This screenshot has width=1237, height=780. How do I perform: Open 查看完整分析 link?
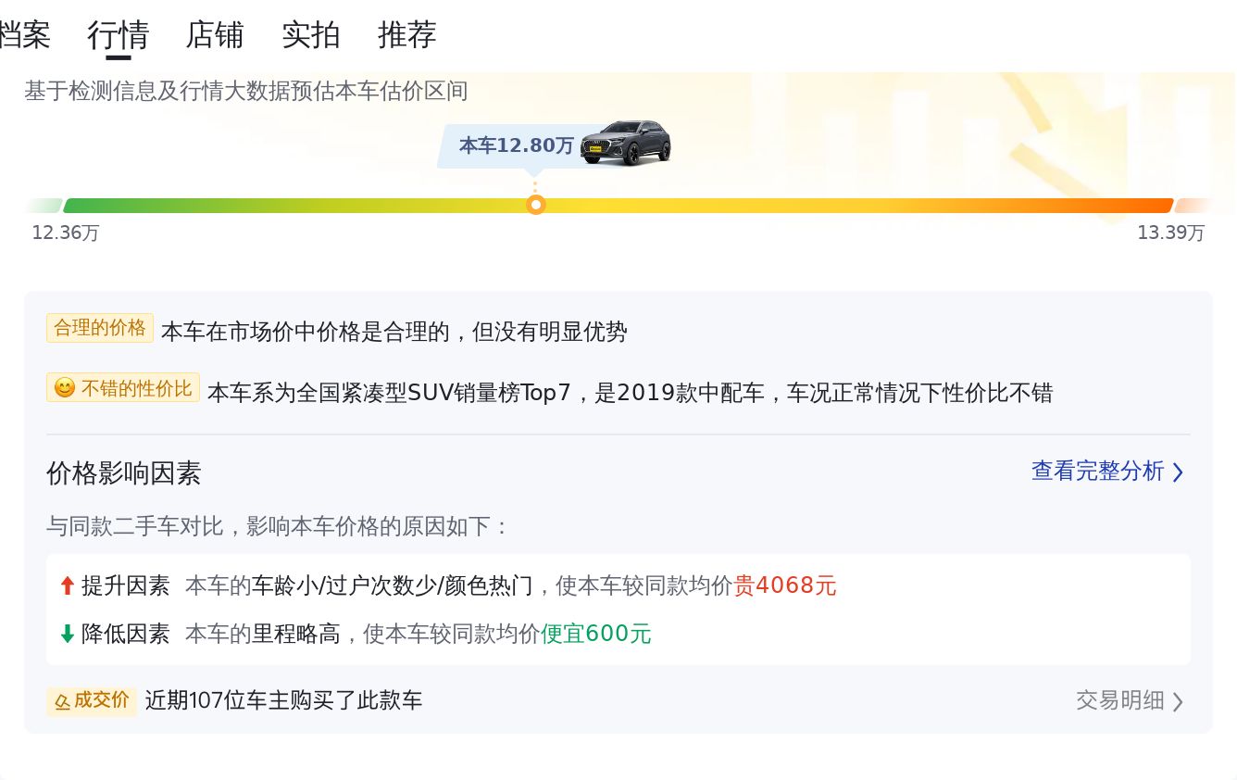point(1098,471)
